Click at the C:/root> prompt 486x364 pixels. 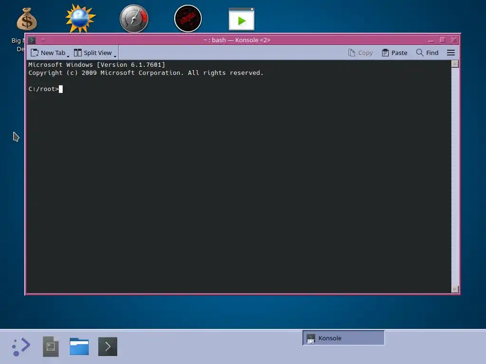(x=43, y=89)
